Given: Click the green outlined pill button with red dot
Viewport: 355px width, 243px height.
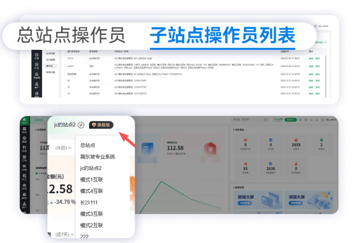Looking at the screenshot, I should pos(277,120).
